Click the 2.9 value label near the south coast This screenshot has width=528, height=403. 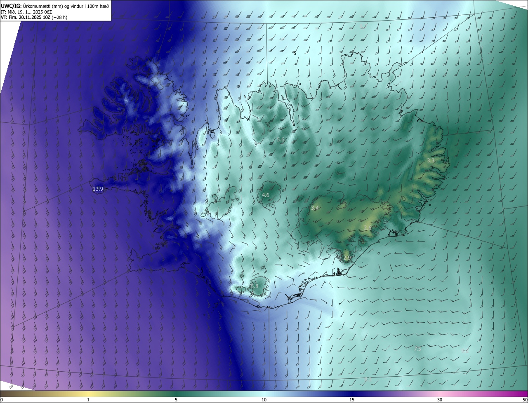tap(347, 258)
